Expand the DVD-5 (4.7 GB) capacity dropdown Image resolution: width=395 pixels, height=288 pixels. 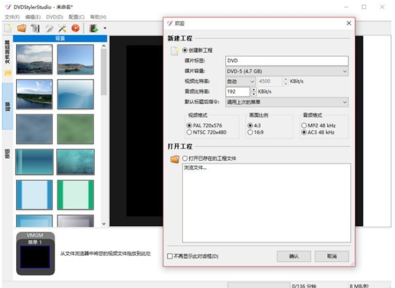click(287, 71)
